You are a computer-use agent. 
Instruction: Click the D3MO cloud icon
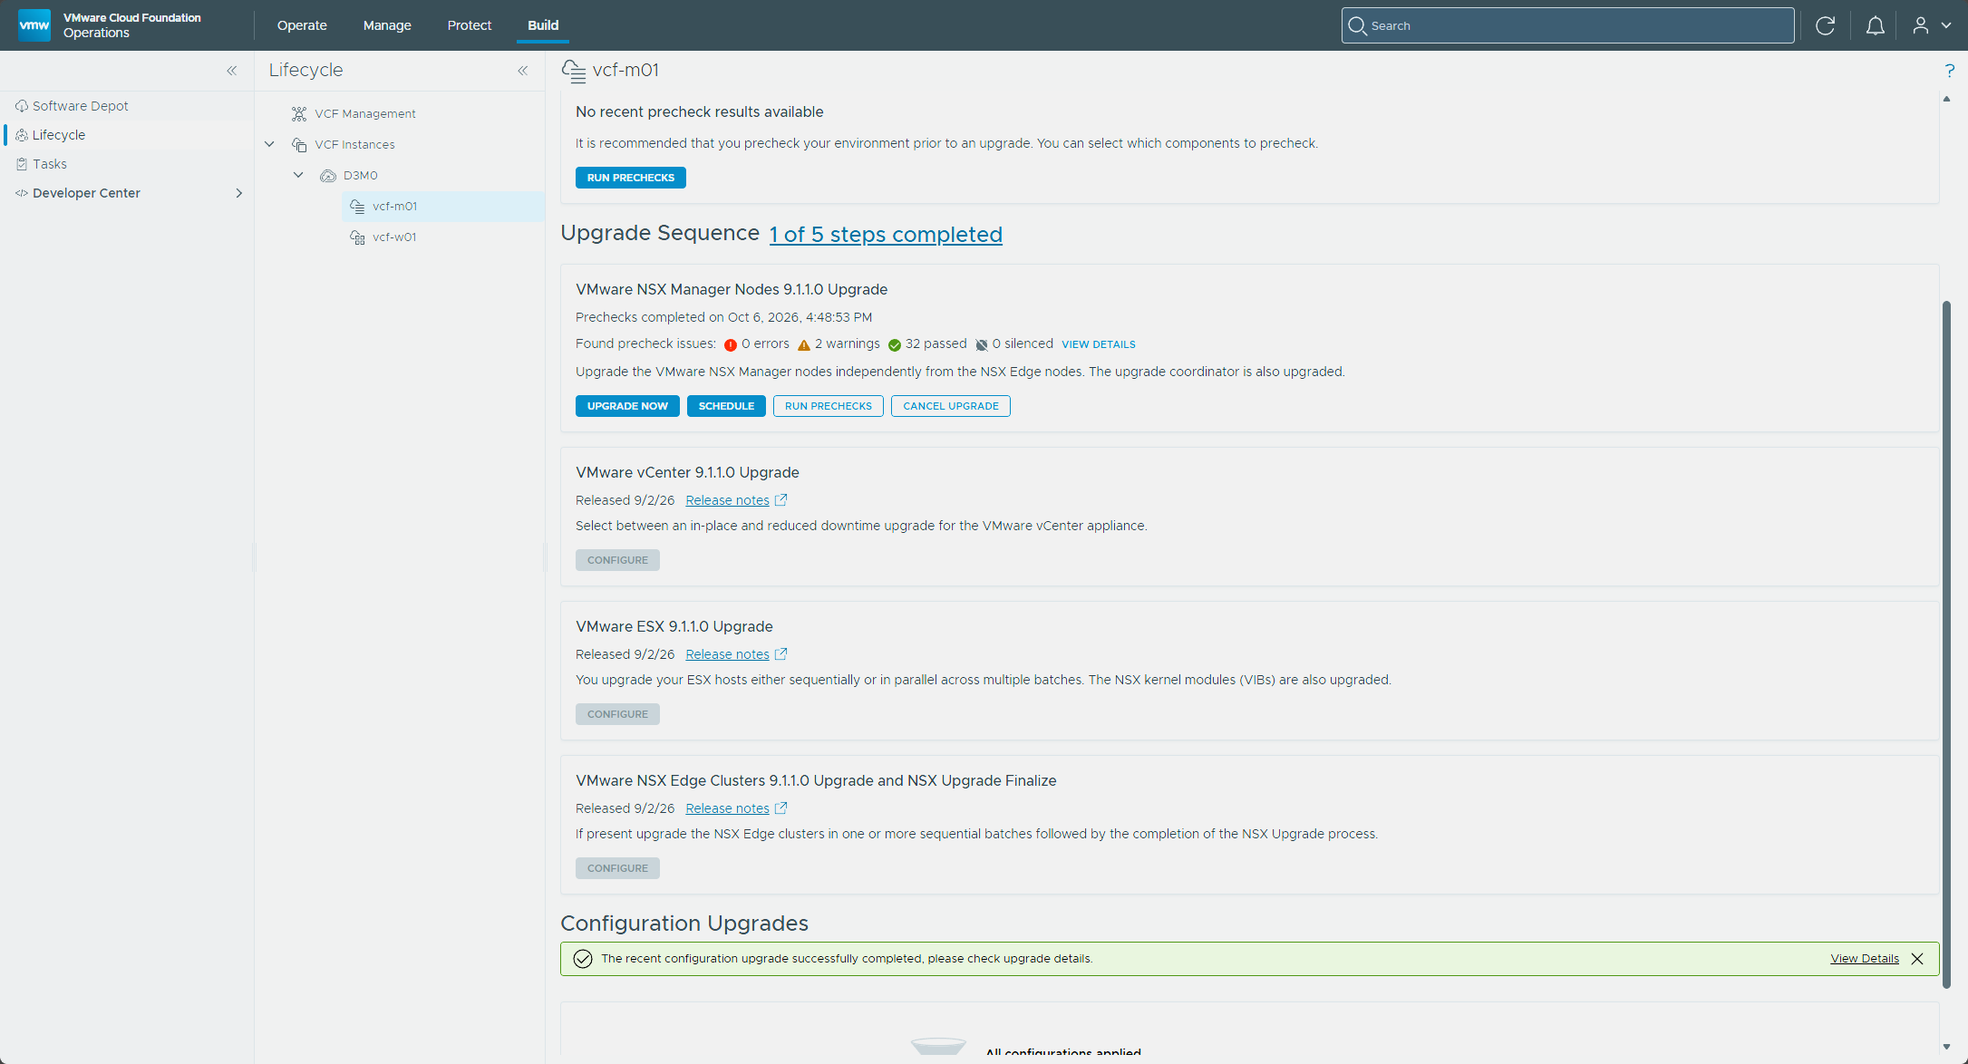coord(328,175)
